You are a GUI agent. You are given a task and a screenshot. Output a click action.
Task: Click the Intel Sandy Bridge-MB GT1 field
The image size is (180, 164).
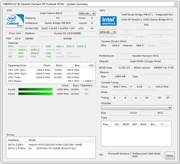[x=147, y=14]
